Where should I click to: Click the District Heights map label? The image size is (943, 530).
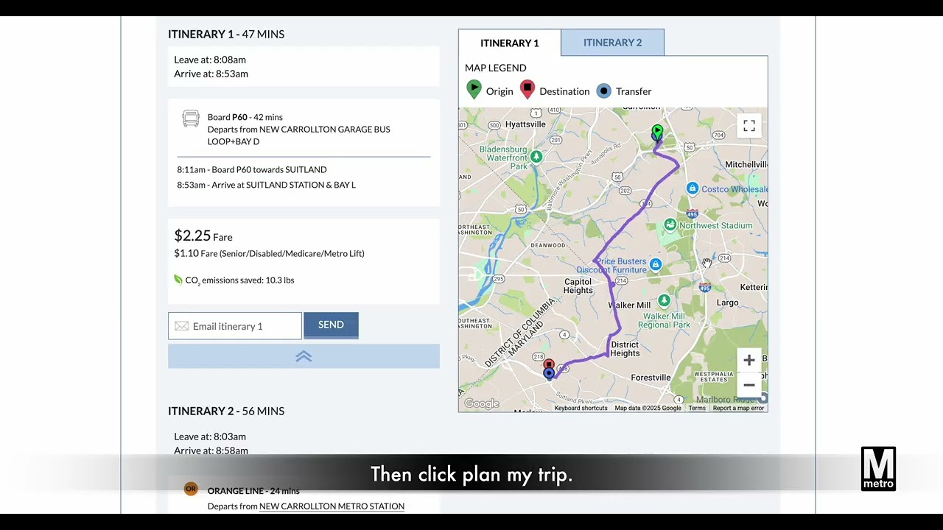(625, 349)
